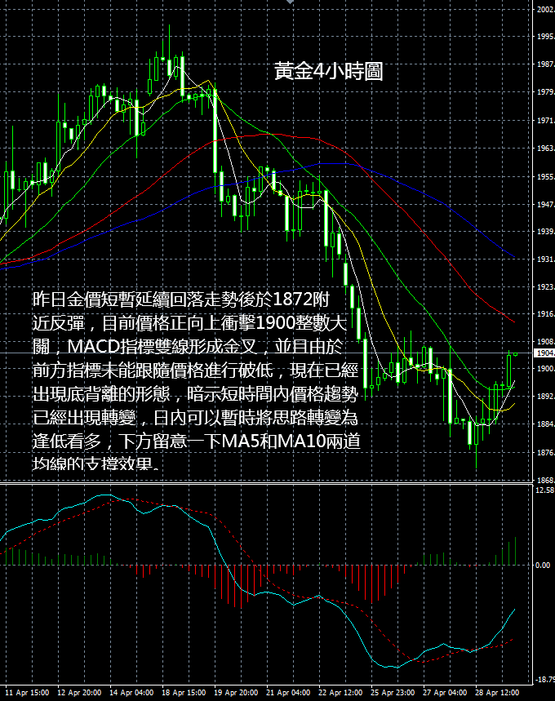Click the latest tall green MACD histogram bar
This screenshot has height=701, width=555.
(516, 551)
